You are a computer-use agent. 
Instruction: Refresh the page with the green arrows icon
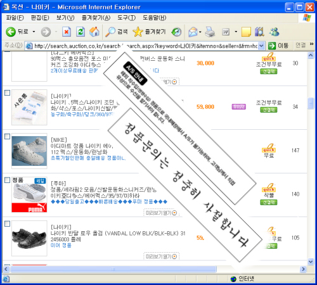click(x=81, y=32)
